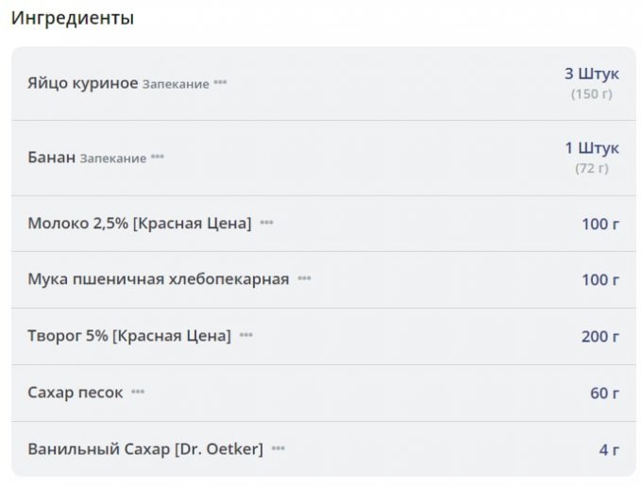Click the Яйцо куриное ingredient name
642x486 pixels.
[83, 83]
